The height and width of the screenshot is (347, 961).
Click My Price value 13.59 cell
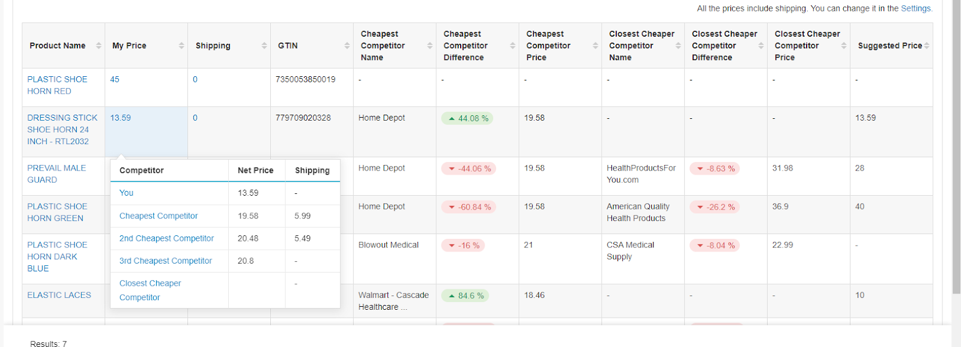pos(121,118)
